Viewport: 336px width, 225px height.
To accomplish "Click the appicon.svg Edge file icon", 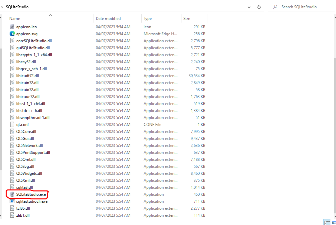I will coord(13,34).
